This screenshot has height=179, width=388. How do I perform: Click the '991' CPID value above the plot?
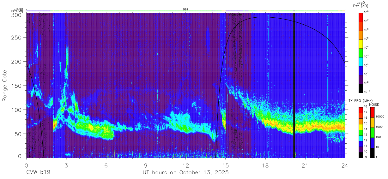coord(185,9)
